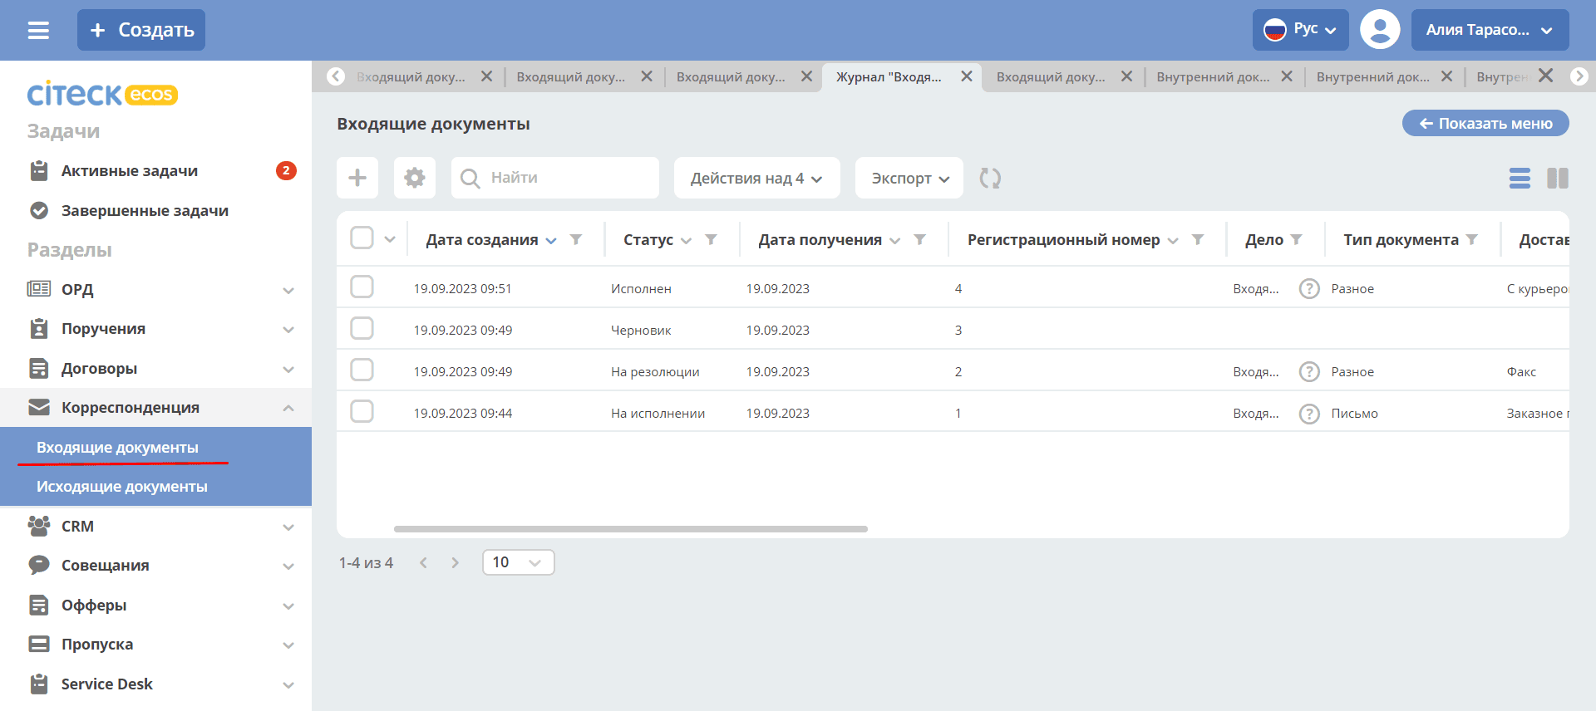Screen dimensions: 1596x711
Task: Switch to Журнал "Входя... tab
Action: click(889, 76)
